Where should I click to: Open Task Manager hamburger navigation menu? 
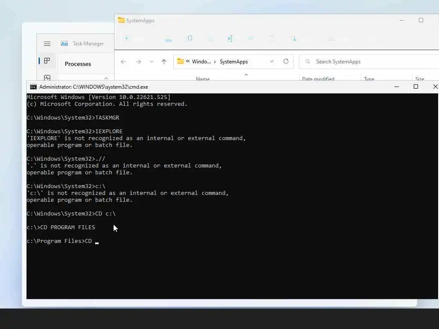(47, 44)
